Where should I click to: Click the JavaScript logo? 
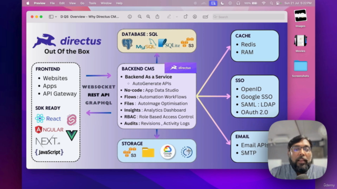[x=49, y=152]
